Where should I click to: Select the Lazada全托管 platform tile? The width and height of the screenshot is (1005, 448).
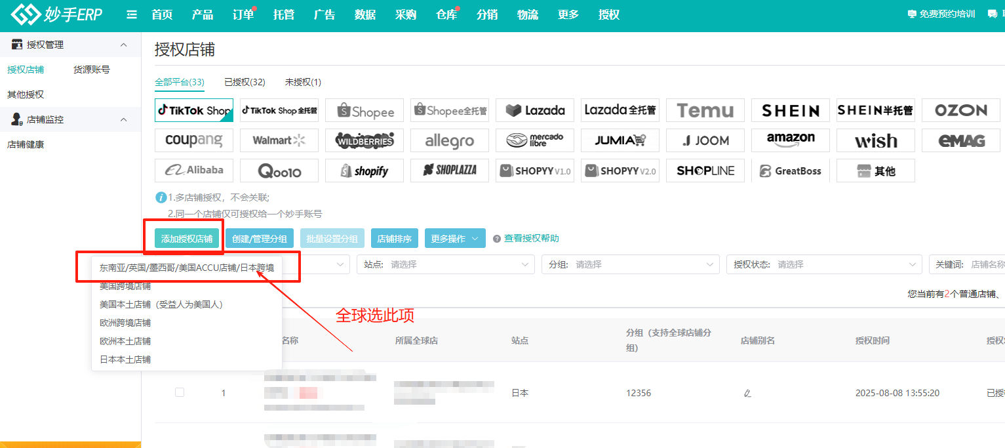(x=620, y=110)
